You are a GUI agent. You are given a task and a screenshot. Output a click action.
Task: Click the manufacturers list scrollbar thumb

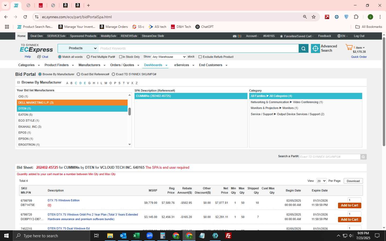129,112
